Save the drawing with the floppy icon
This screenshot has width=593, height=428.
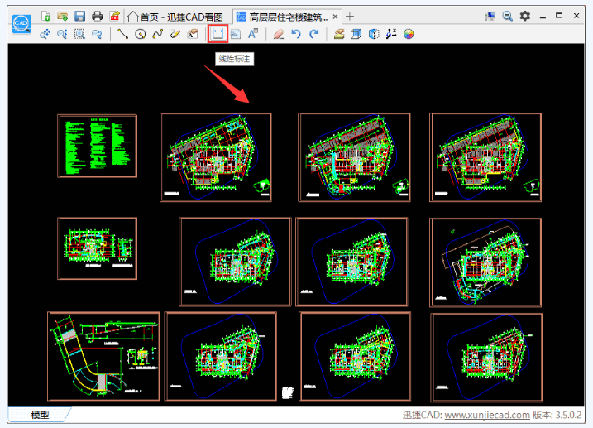pos(79,16)
